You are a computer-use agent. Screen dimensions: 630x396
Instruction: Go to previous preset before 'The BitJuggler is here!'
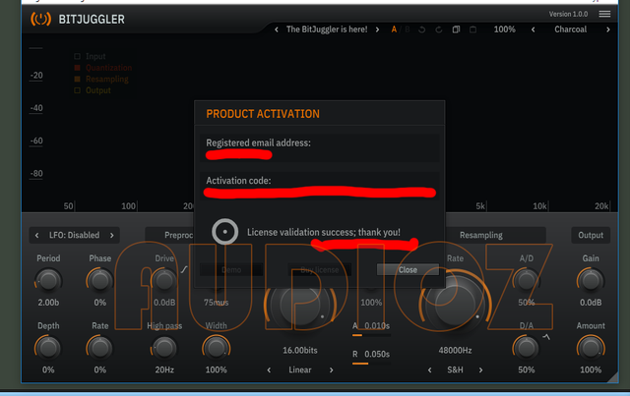tap(277, 29)
